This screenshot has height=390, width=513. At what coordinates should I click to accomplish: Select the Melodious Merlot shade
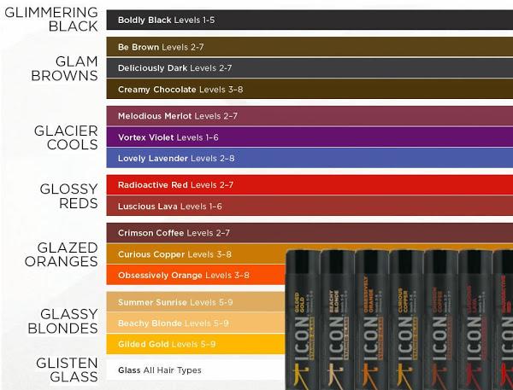coord(308,115)
